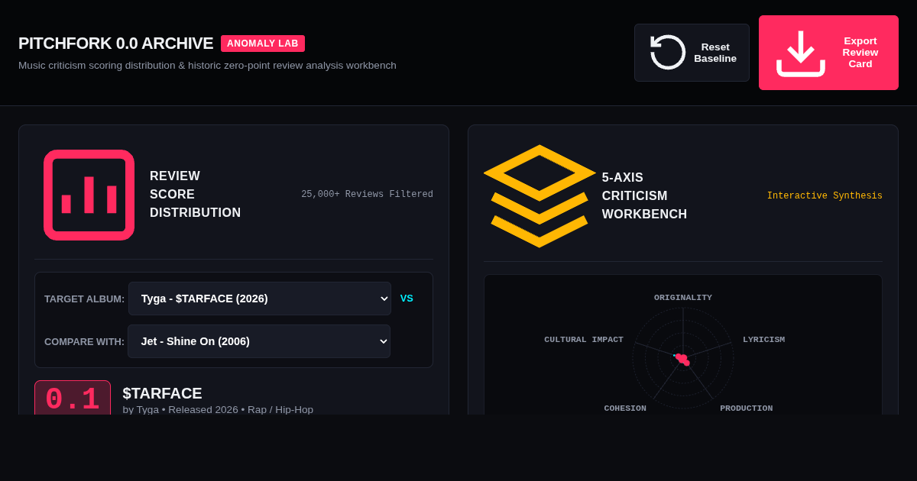Click the ORIGINALITY axis label
The image size is (917, 481).
coord(683,298)
